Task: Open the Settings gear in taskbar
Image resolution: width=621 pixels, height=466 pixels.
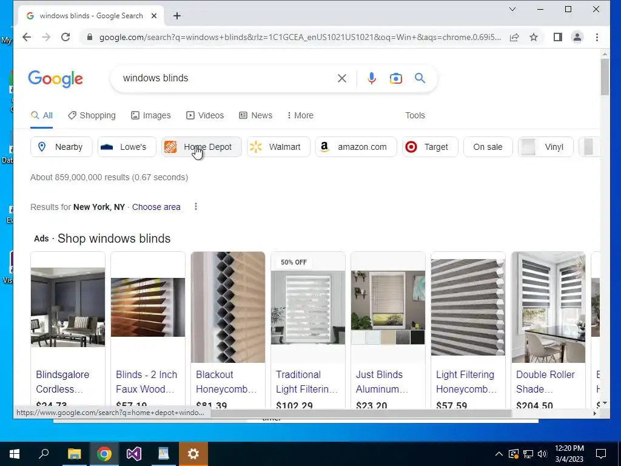Action: click(193, 454)
